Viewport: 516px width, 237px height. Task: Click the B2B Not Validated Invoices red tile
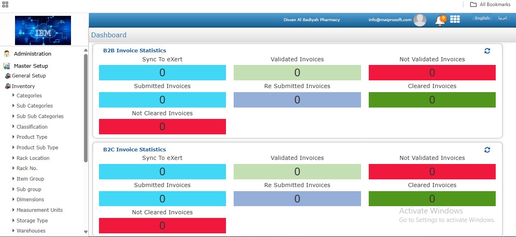coord(432,73)
